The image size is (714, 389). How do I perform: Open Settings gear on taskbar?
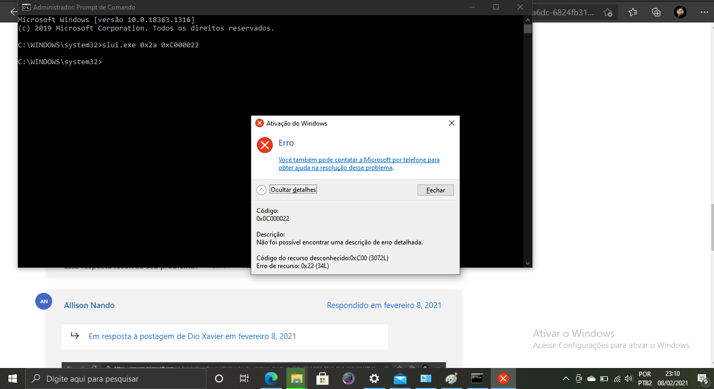374,378
